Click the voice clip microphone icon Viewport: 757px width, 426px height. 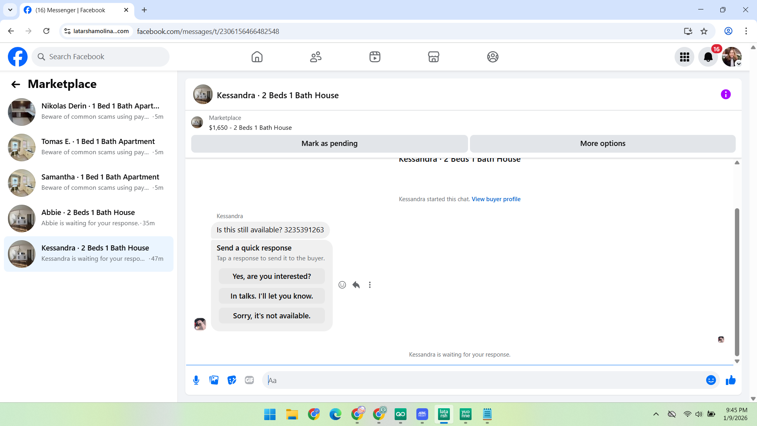click(196, 380)
